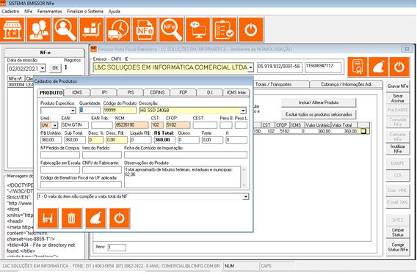This screenshot has height=274, width=417.
Task: Click the Corrigir Status NFe button
Action: [x=398, y=247]
